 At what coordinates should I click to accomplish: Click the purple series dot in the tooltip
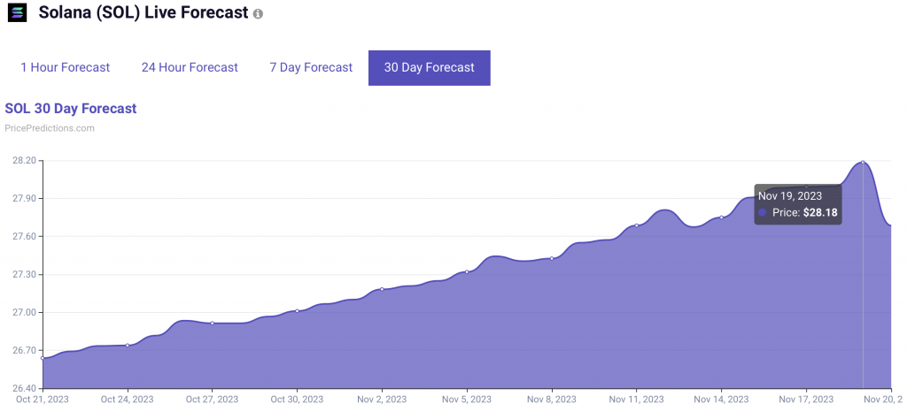(763, 213)
